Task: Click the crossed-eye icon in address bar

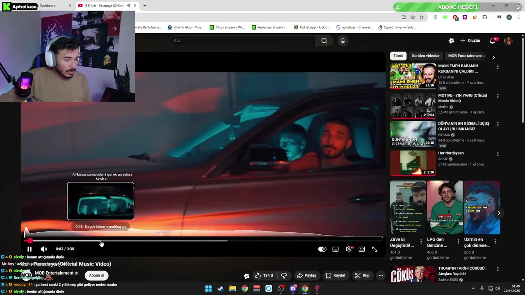Action: (413, 17)
